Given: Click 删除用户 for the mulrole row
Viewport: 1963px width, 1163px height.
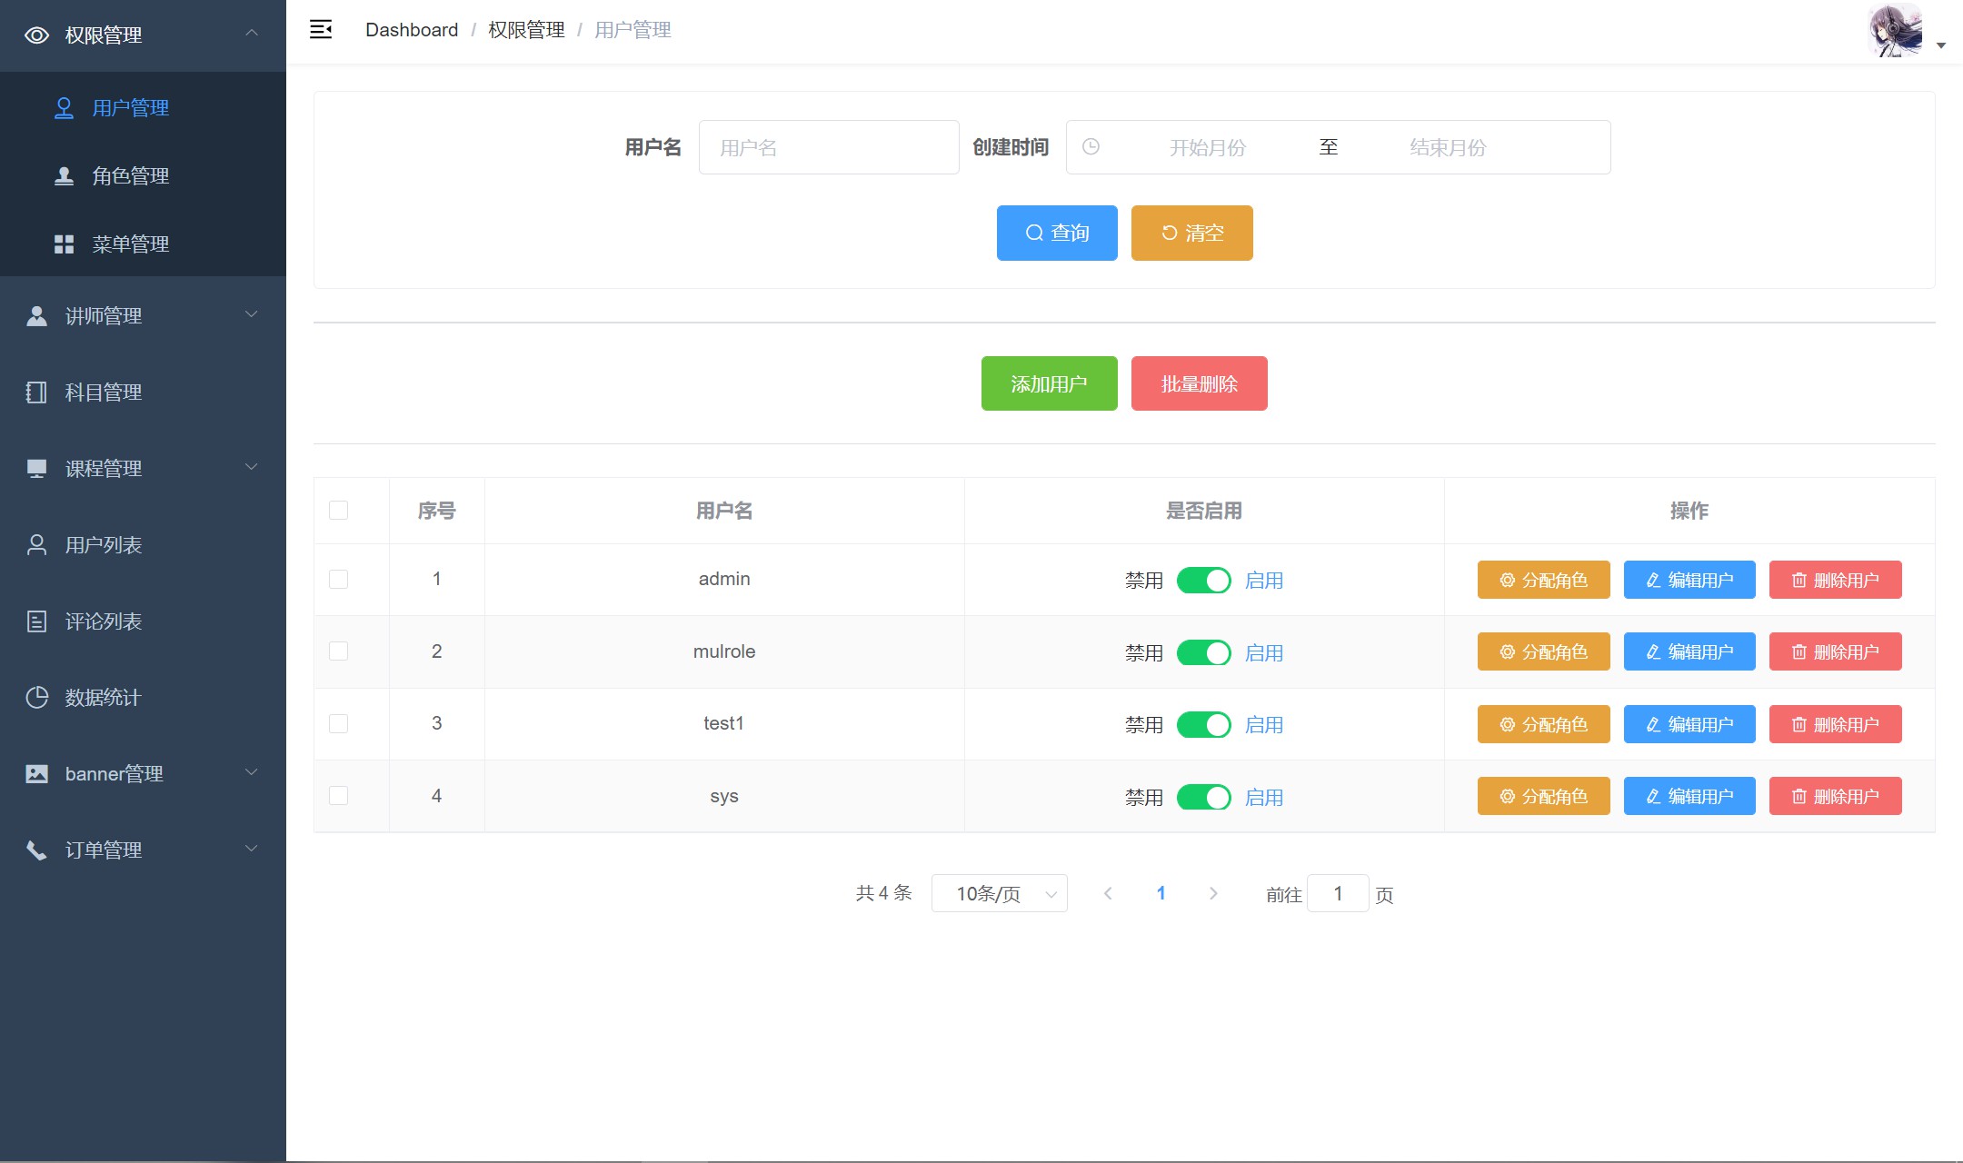Looking at the screenshot, I should (1835, 652).
